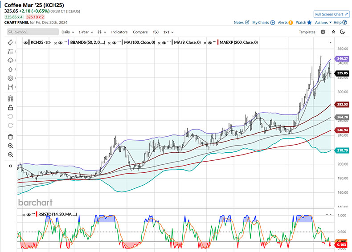The width and height of the screenshot is (352, 252).
Task: Open the Compare menu
Action: (140, 32)
